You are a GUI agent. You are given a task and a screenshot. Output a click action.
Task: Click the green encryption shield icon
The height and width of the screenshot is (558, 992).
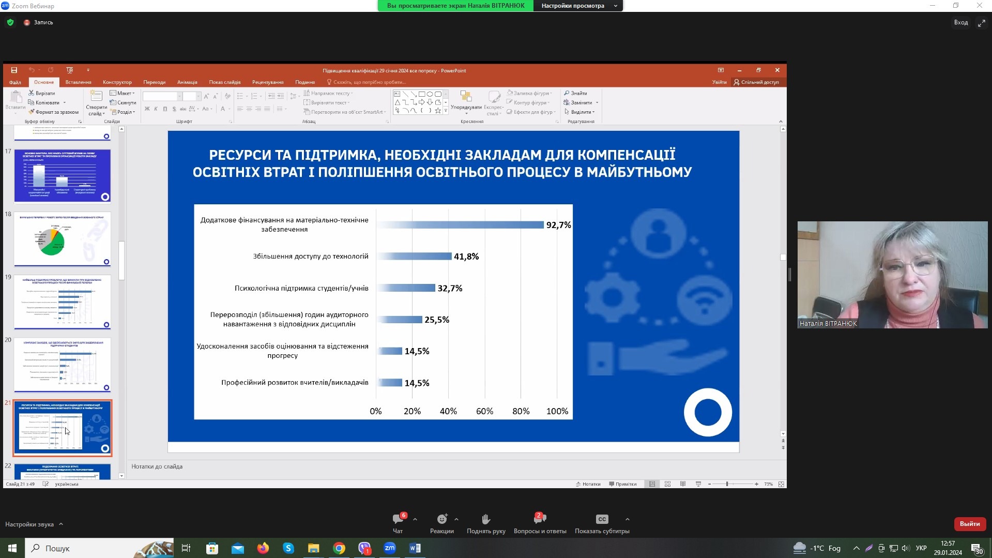coord(10,22)
